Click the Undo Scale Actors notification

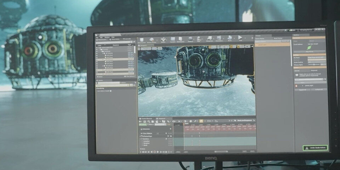[x=315, y=148]
